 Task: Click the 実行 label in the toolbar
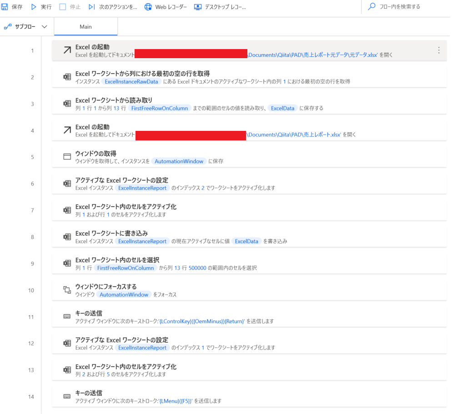click(x=46, y=7)
